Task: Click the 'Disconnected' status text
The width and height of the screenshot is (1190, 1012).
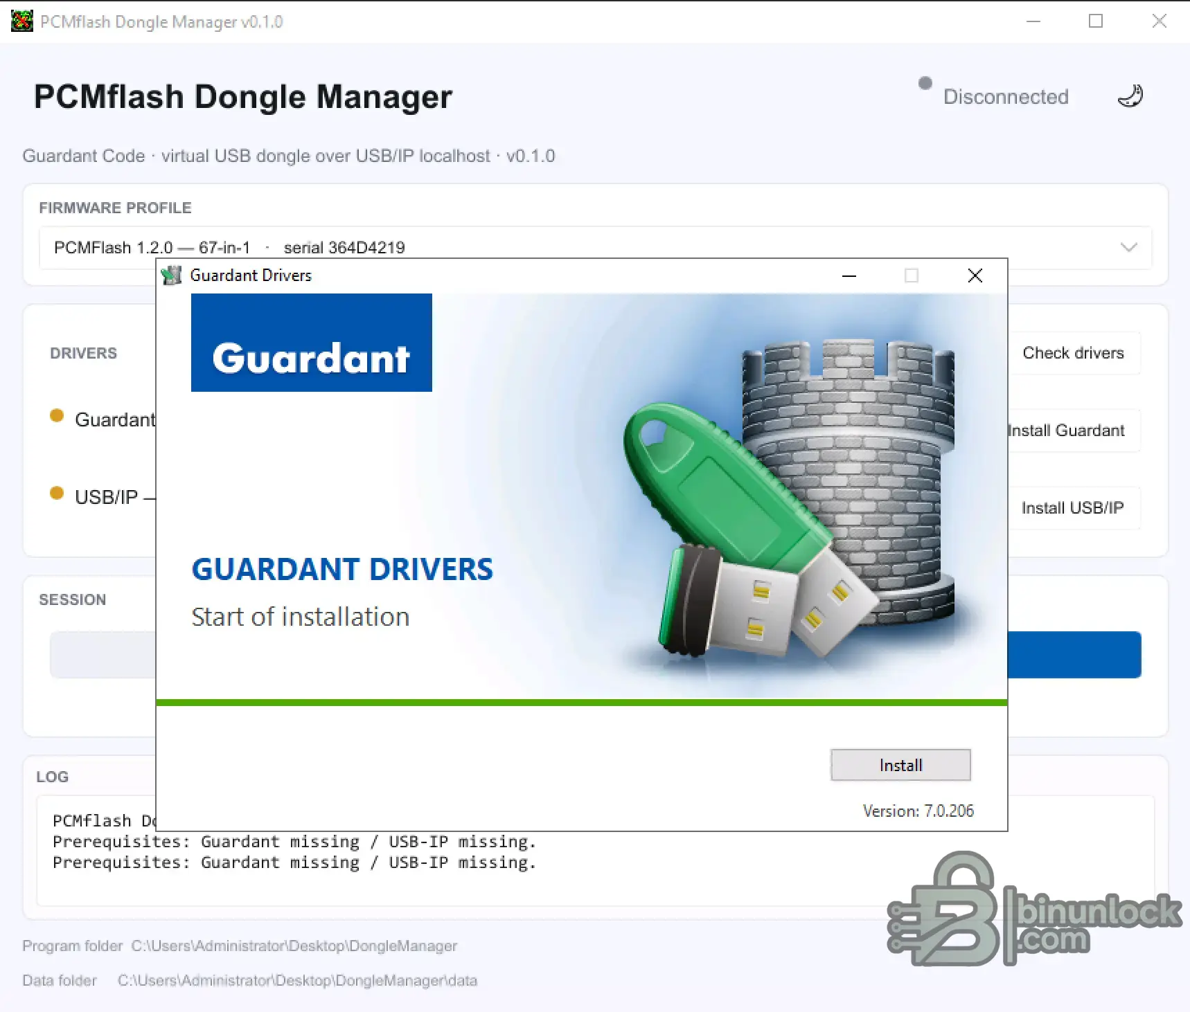Action: [x=1006, y=97]
